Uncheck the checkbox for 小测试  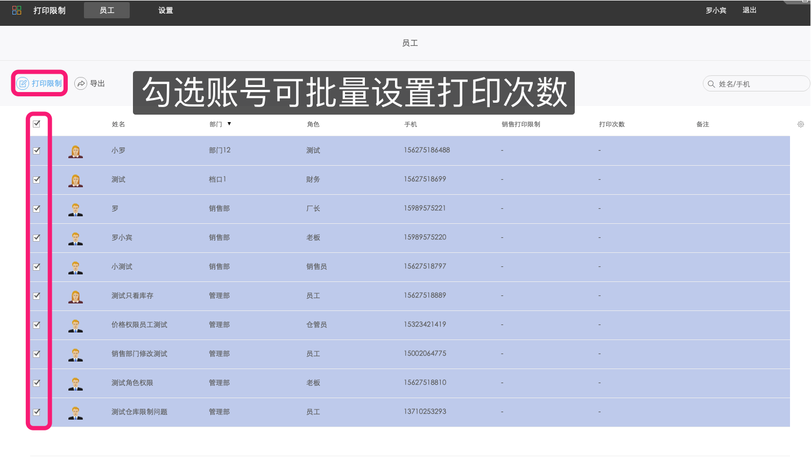point(37,267)
